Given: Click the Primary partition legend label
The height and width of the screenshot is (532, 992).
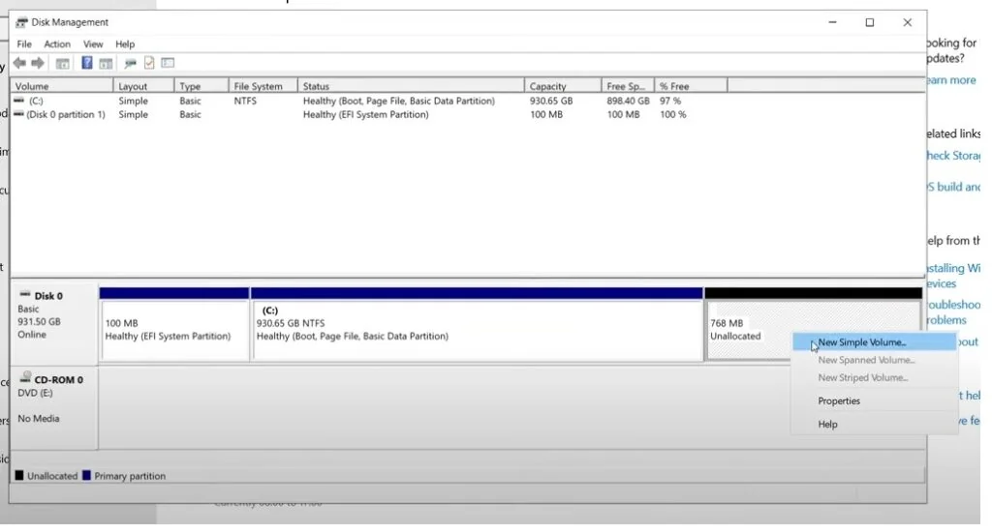Looking at the screenshot, I should click(x=130, y=477).
